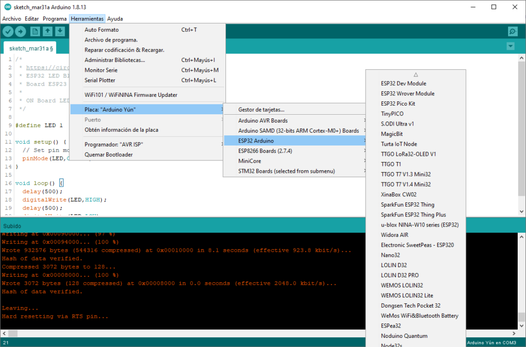526x347 pixels.
Task: Expand the Placa "Arduino Yún" submenu
Action: click(x=147, y=109)
